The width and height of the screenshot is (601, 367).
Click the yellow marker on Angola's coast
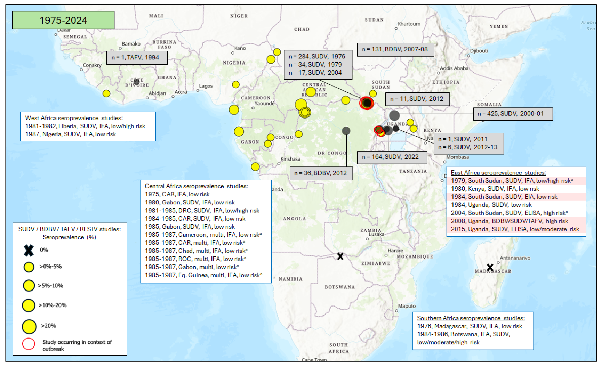(x=255, y=166)
